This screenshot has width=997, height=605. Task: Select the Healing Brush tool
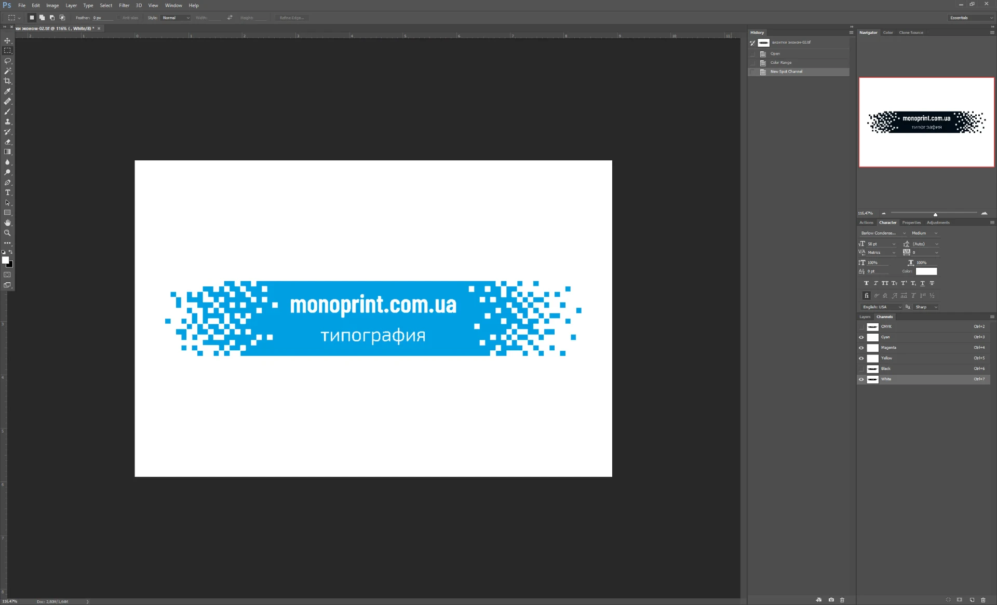click(x=7, y=101)
